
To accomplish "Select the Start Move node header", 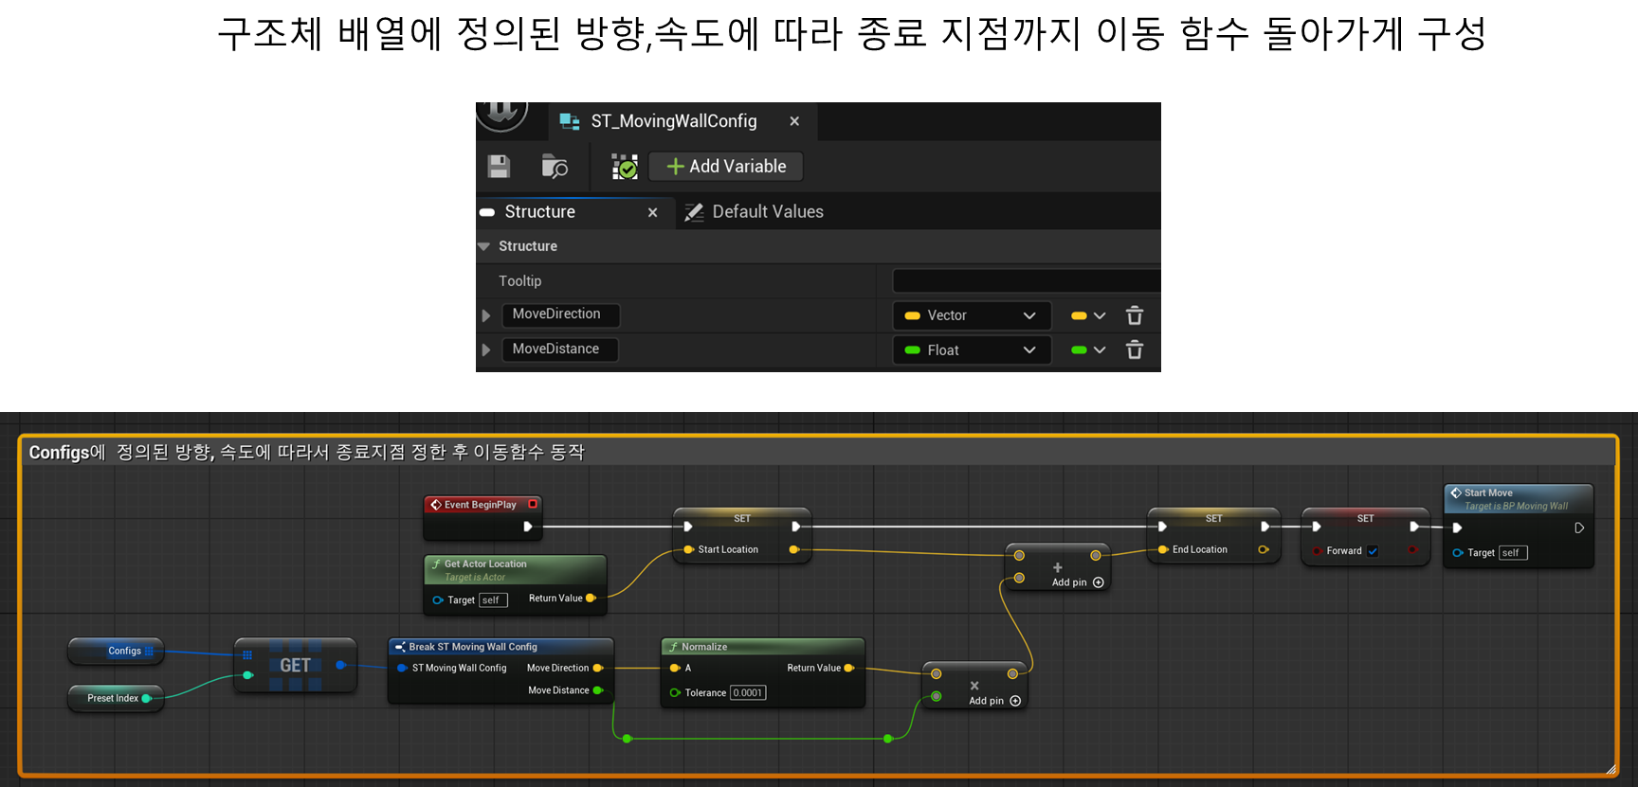I will point(1519,499).
